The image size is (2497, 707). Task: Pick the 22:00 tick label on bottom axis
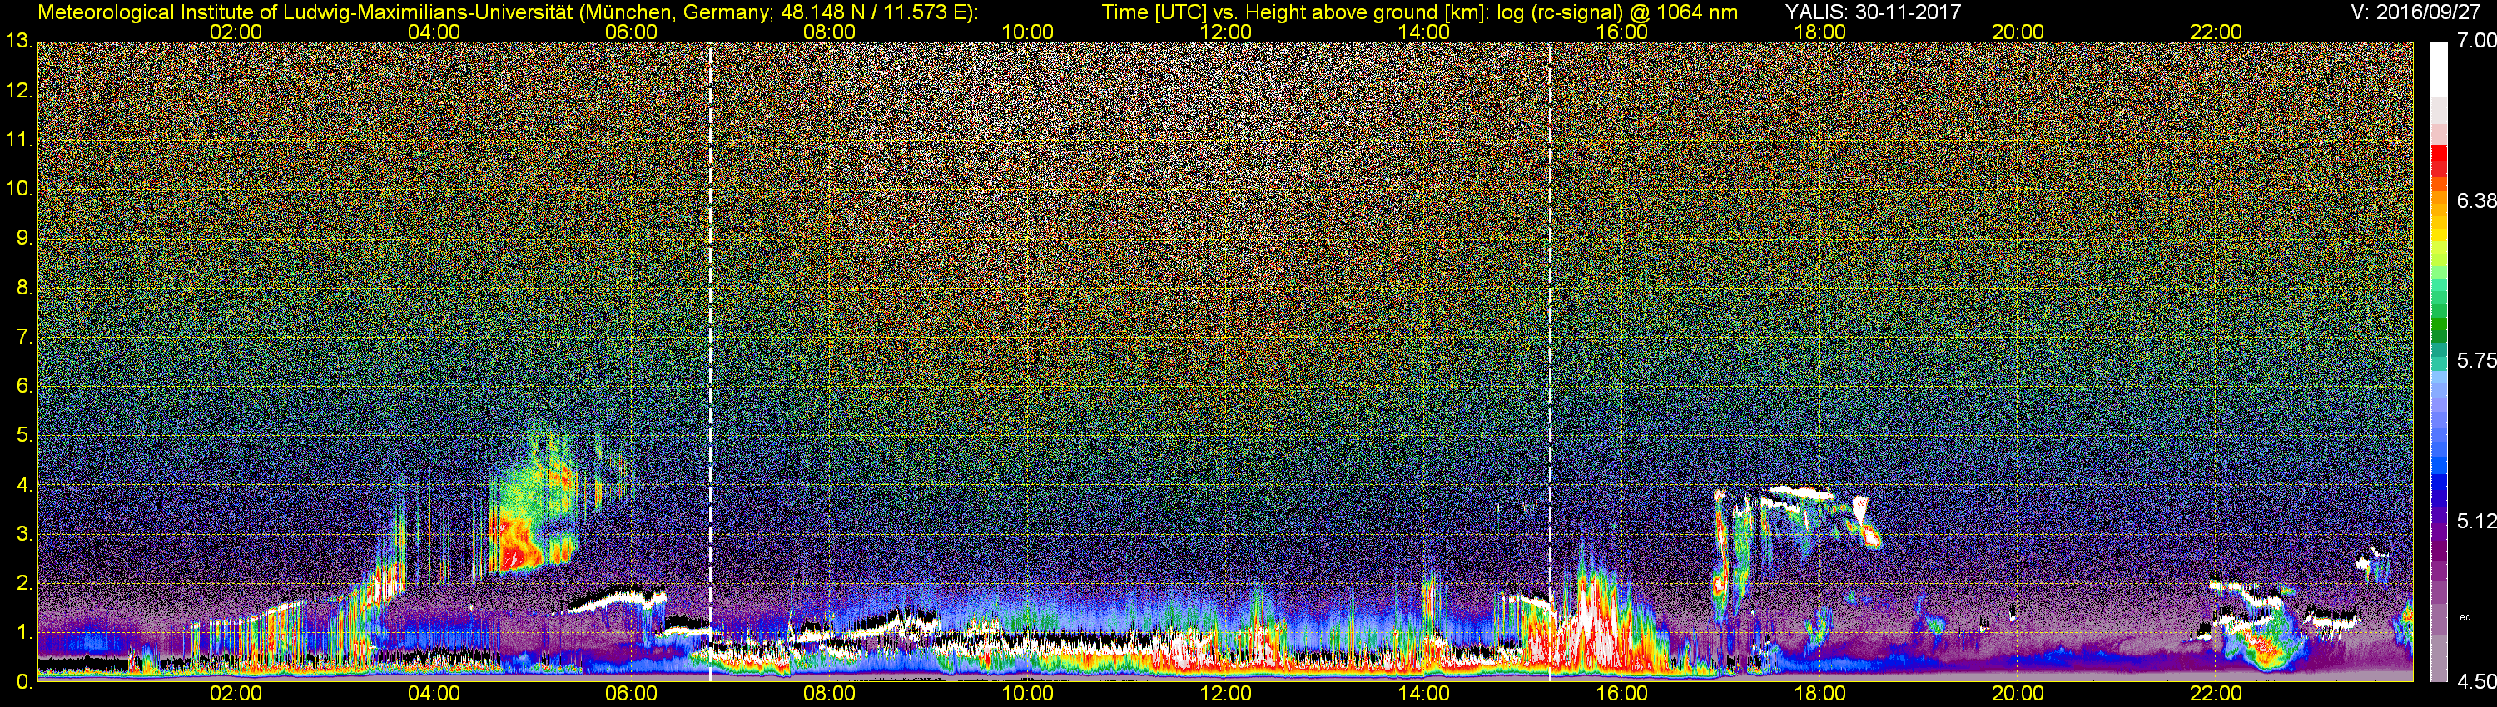(2216, 694)
